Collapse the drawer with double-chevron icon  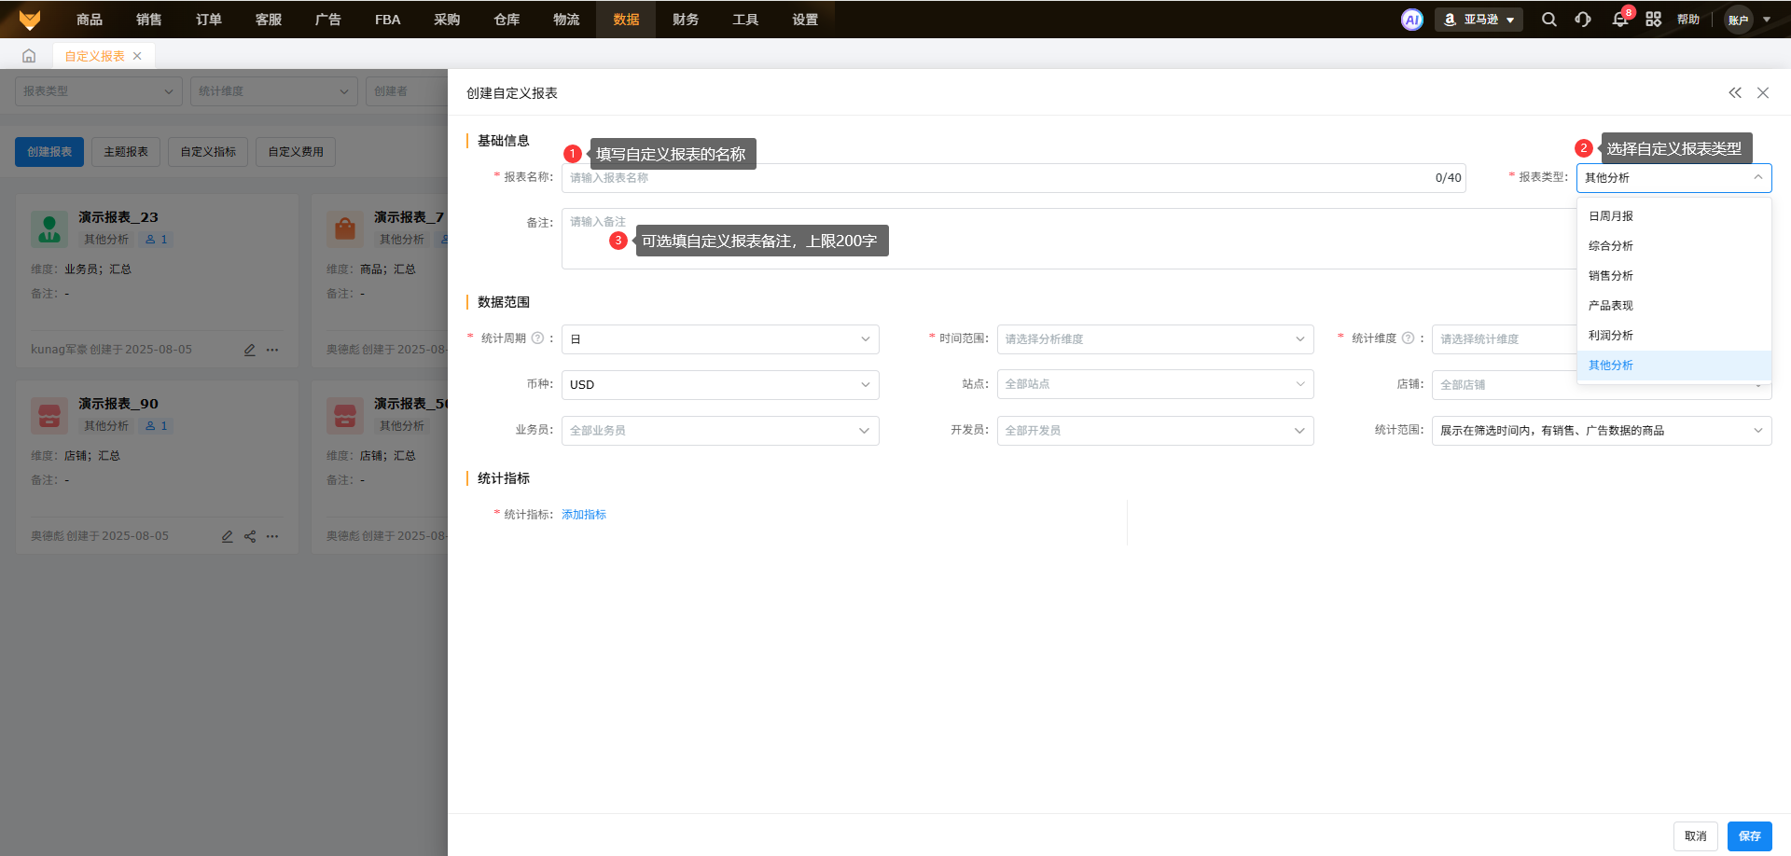(x=1735, y=92)
